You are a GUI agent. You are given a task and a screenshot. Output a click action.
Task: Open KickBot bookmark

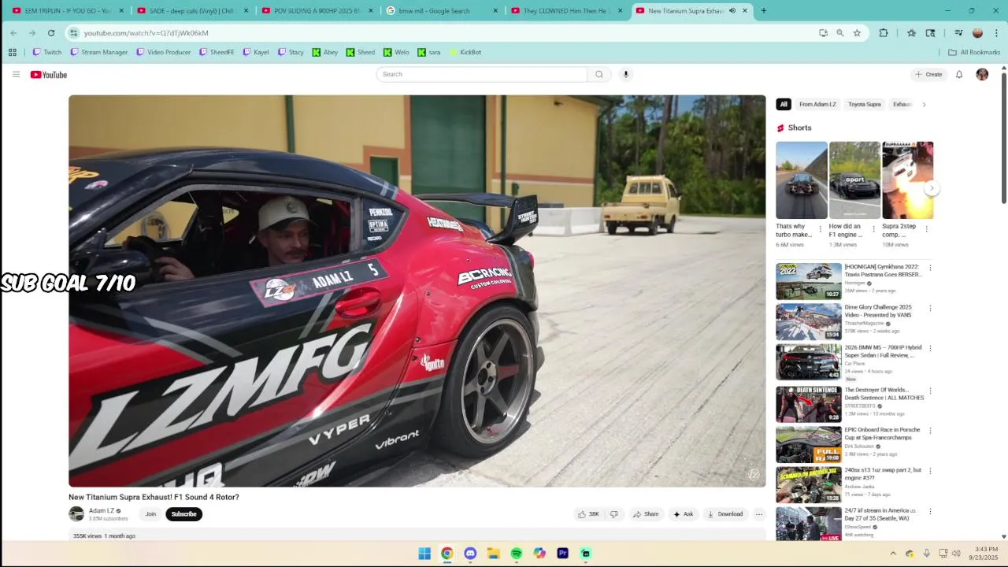click(x=465, y=53)
